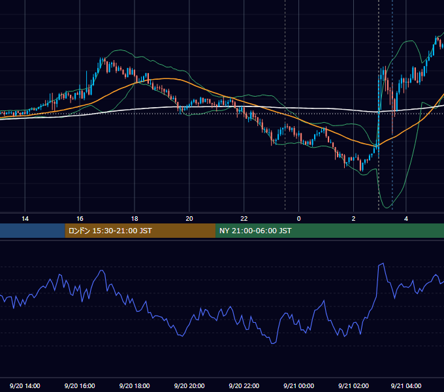Select the blue session bar before London

33,231
